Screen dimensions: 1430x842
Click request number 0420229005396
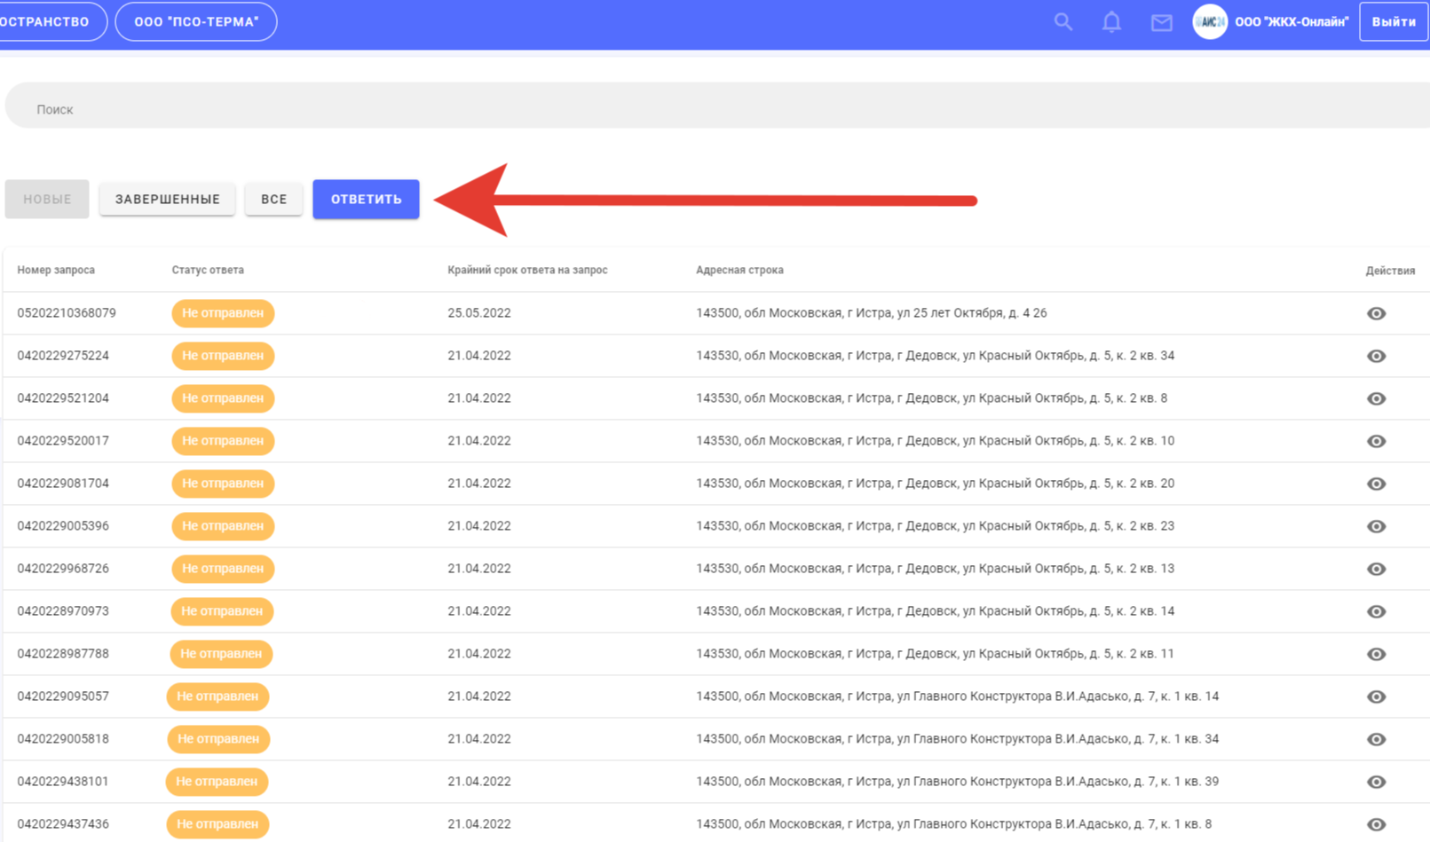click(63, 526)
